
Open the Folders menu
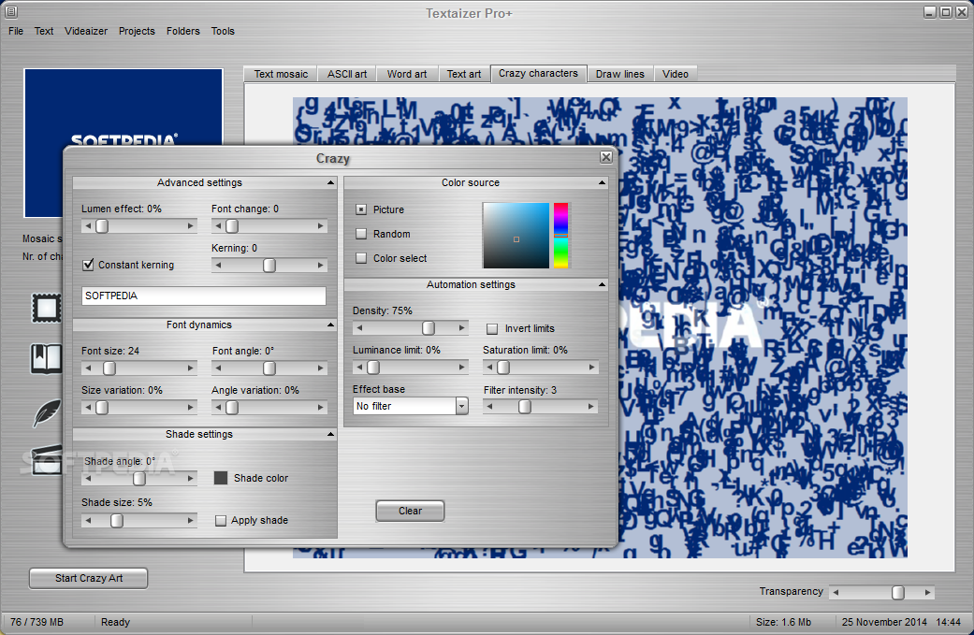[x=183, y=31]
